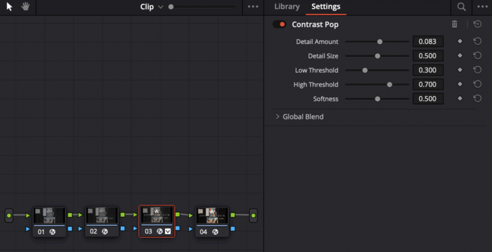Image resolution: width=492 pixels, height=252 pixels.
Task: Open node editor options three-dot menu
Action: [253, 7]
